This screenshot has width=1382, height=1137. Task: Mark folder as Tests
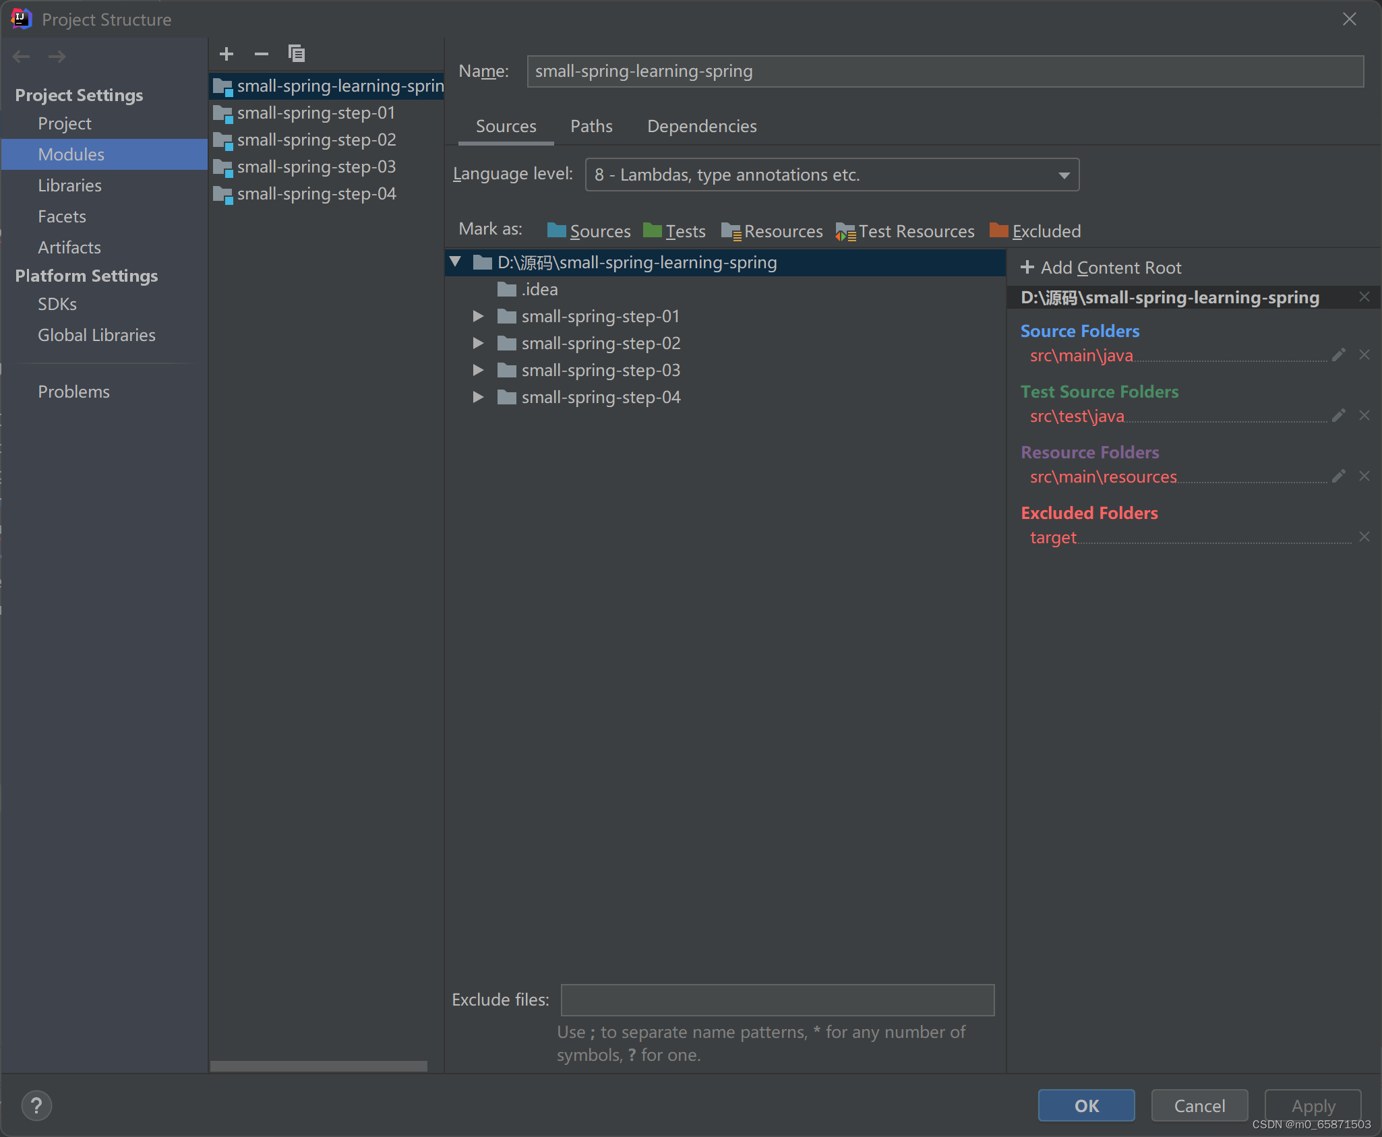click(674, 231)
